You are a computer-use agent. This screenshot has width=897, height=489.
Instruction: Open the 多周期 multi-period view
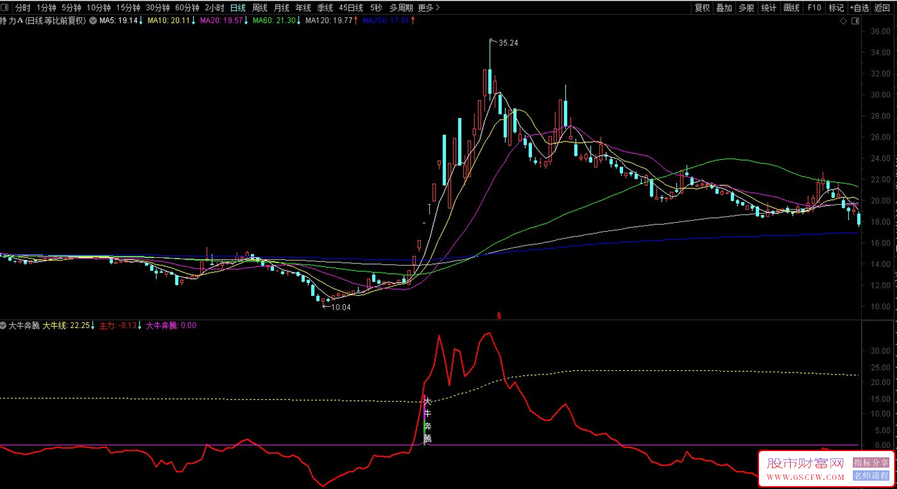point(401,8)
